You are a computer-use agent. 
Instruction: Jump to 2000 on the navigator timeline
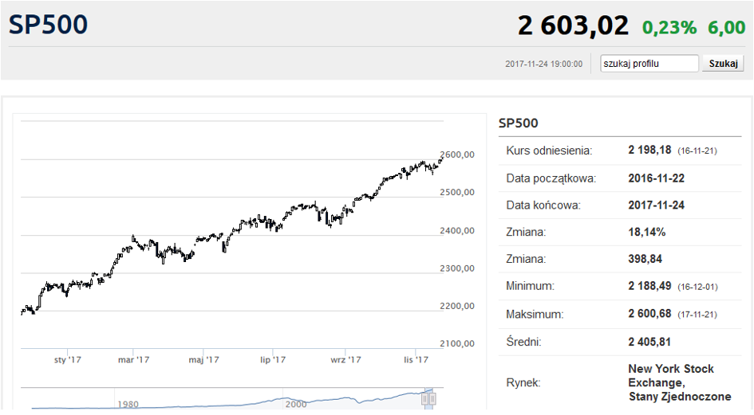[296, 404]
